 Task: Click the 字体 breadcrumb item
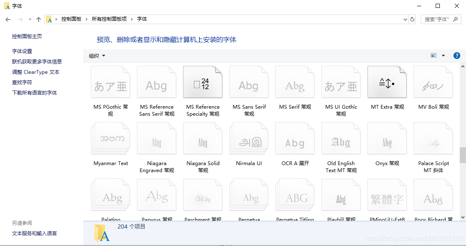(142, 19)
